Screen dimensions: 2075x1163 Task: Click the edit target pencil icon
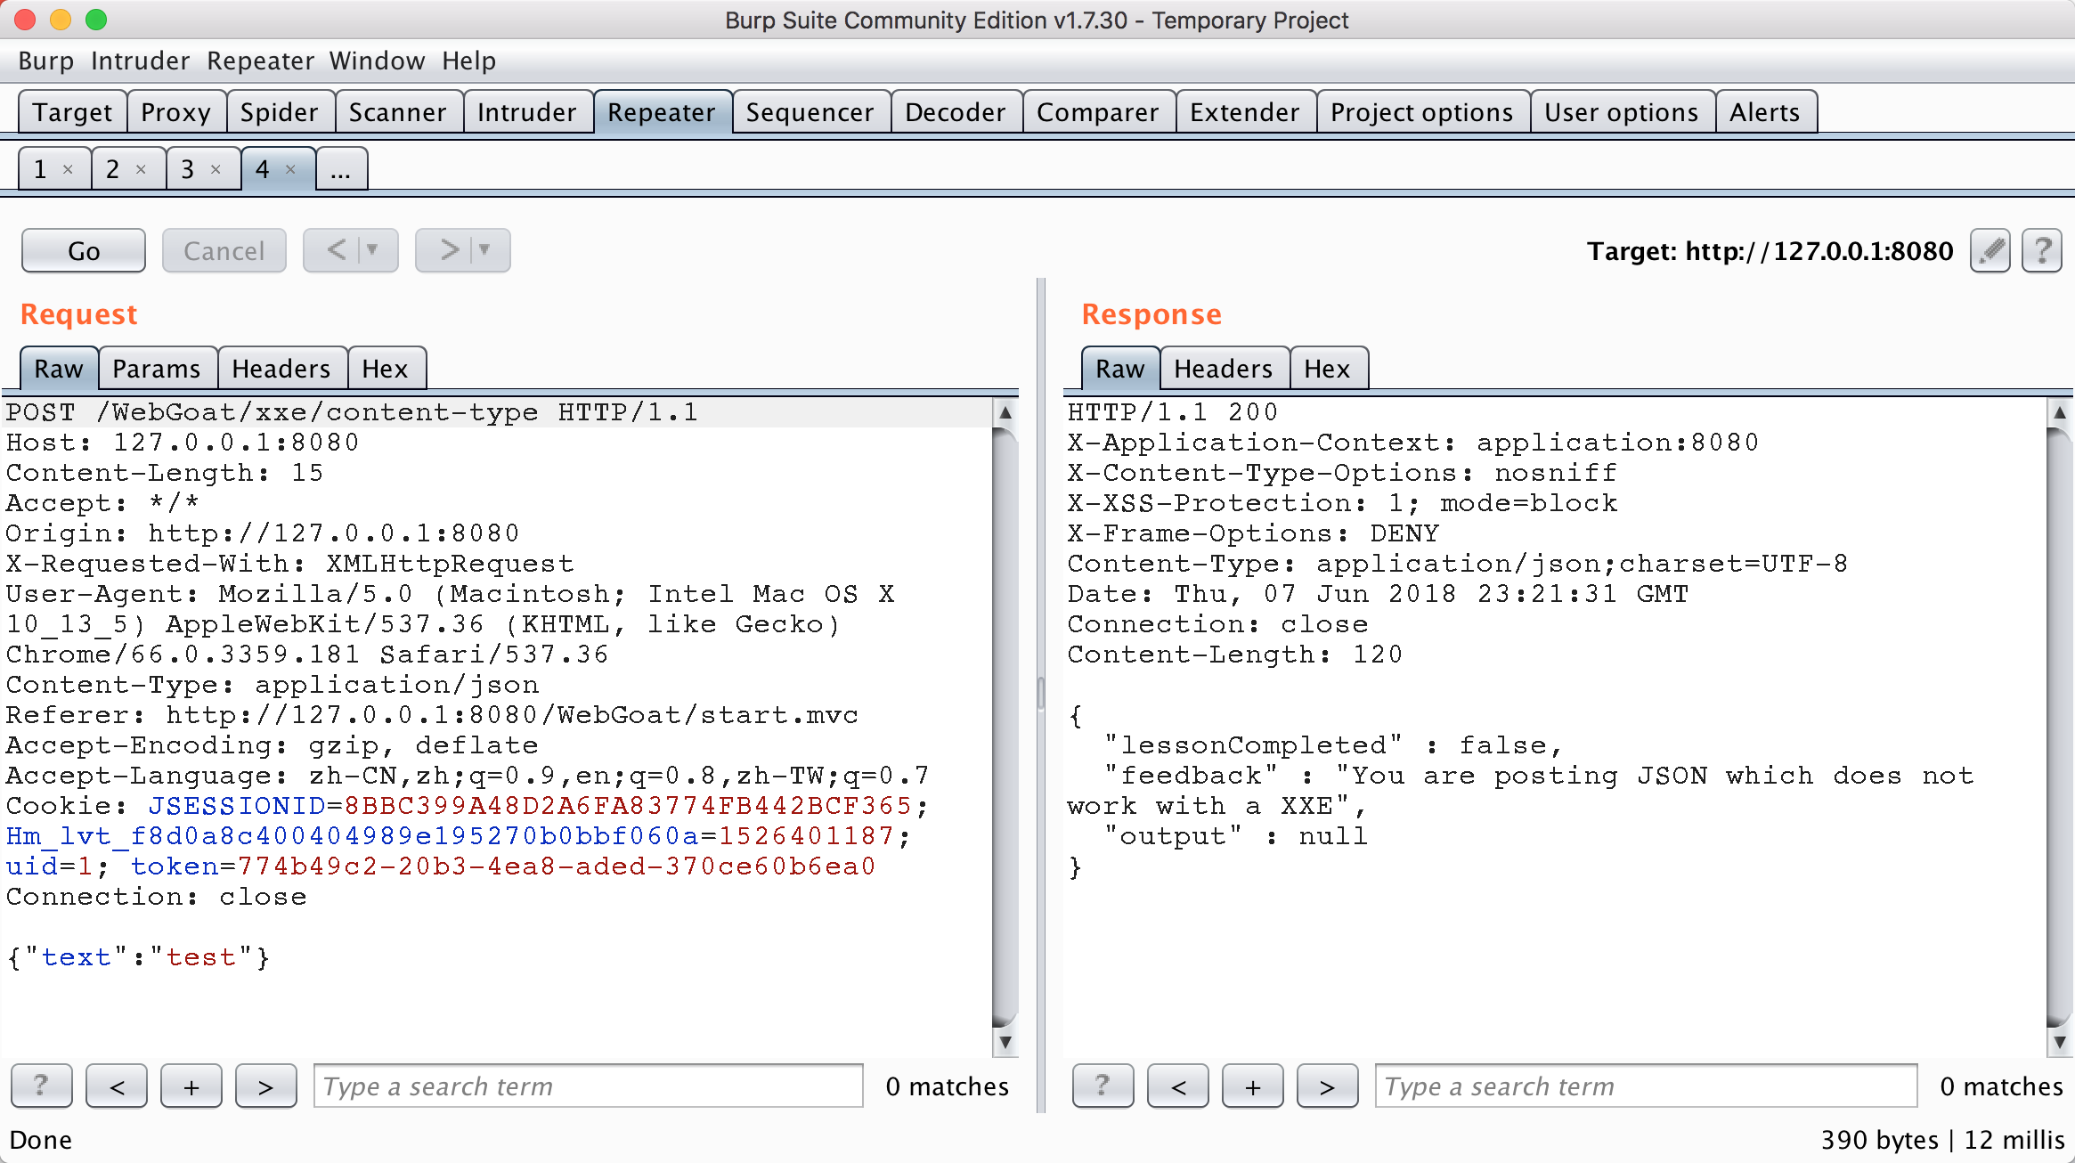coord(1990,251)
